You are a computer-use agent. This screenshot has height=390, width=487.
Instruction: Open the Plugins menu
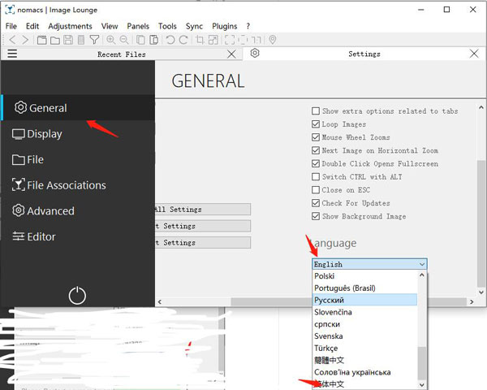(225, 26)
